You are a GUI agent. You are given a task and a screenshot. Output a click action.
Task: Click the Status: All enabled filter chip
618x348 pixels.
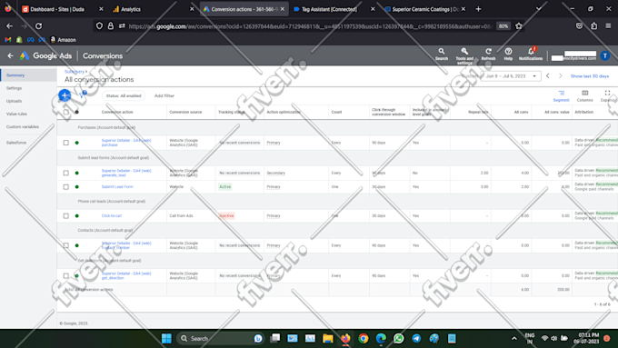pyautogui.click(x=124, y=95)
